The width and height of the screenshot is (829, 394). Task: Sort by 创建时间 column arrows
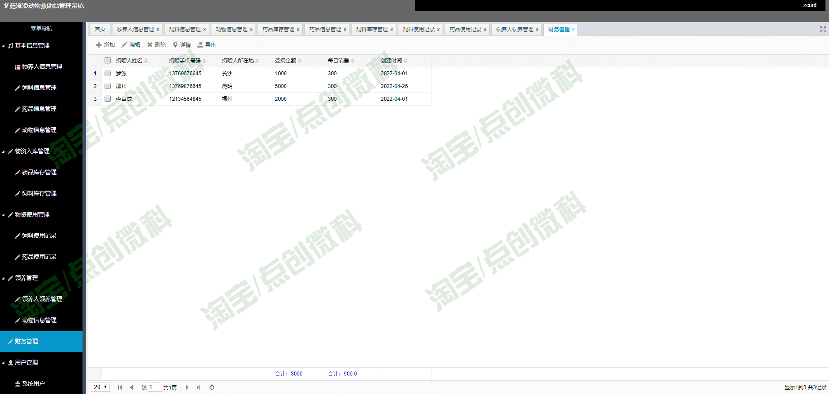pos(405,61)
